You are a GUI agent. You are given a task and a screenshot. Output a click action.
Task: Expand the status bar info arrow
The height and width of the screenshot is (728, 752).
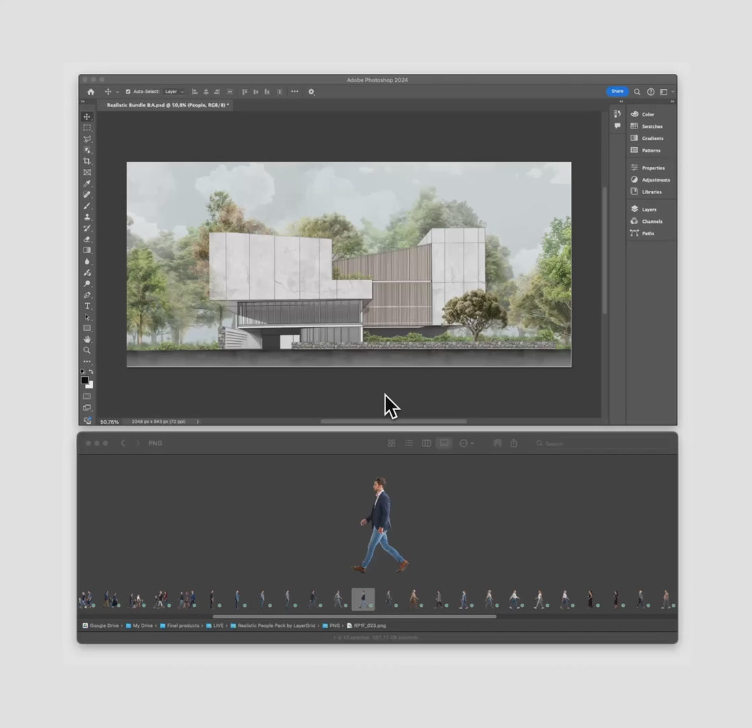pyautogui.click(x=198, y=422)
